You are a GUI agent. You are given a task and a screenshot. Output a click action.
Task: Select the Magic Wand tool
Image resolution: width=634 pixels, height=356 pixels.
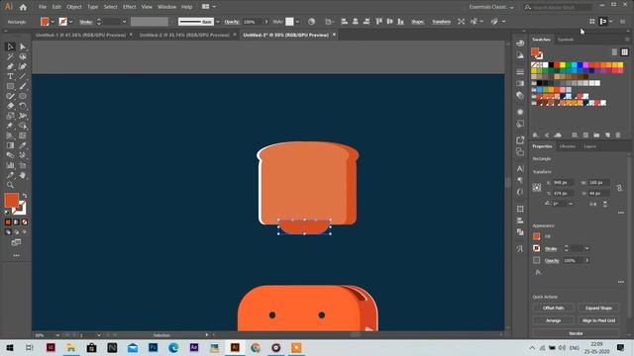point(10,57)
